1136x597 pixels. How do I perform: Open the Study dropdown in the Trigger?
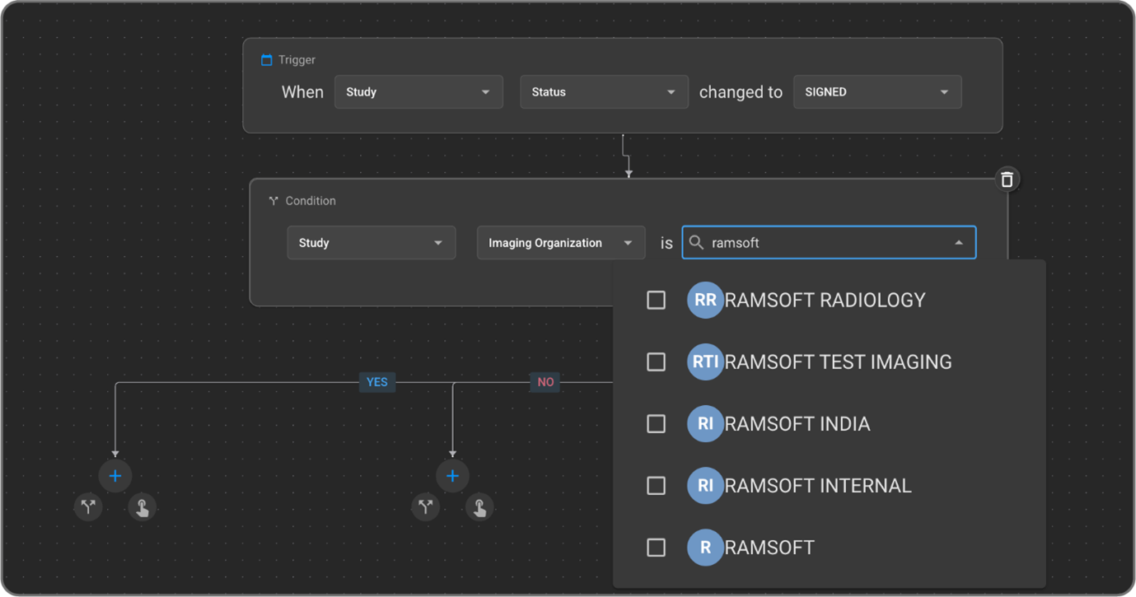click(x=418, y=92)
